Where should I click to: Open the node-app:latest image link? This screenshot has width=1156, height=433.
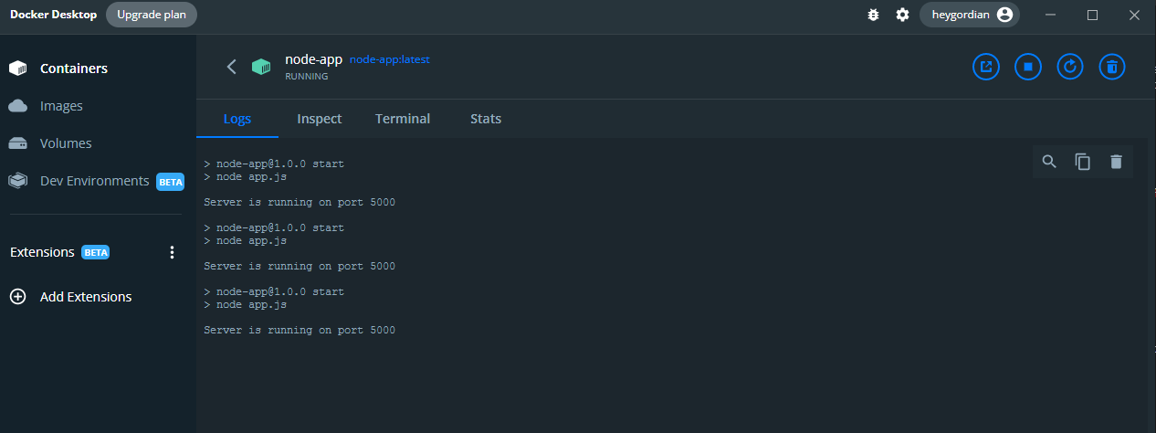390,59
